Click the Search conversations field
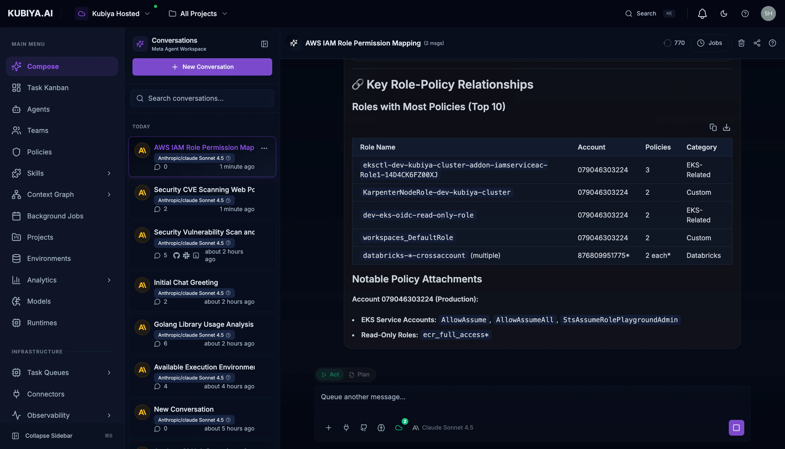This screenshot has width=785, height=449. tap(202, 98)
